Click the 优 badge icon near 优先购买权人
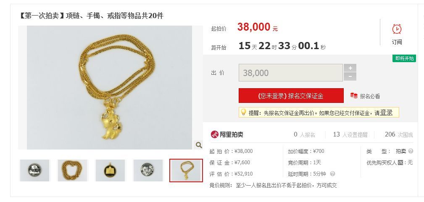The height and width of the screenshot is (202, 424). coord(400,163)
